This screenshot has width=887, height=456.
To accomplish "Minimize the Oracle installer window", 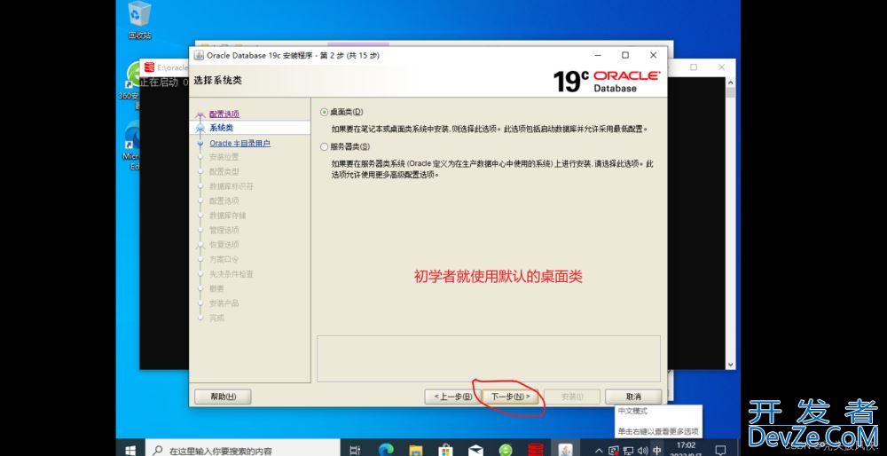I will (599, 55).
